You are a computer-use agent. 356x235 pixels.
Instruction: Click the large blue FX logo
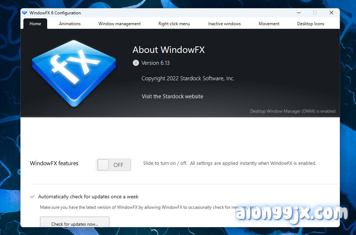click(x=73, y=73)
